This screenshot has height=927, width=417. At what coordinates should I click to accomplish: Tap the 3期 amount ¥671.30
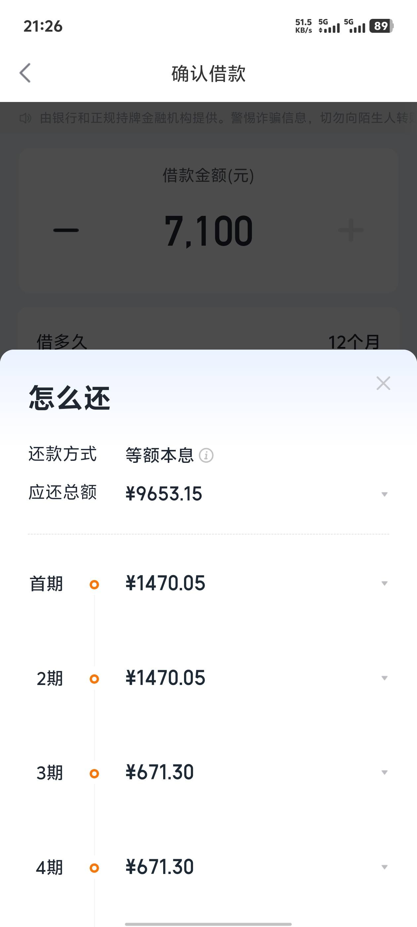coord(160,772)
